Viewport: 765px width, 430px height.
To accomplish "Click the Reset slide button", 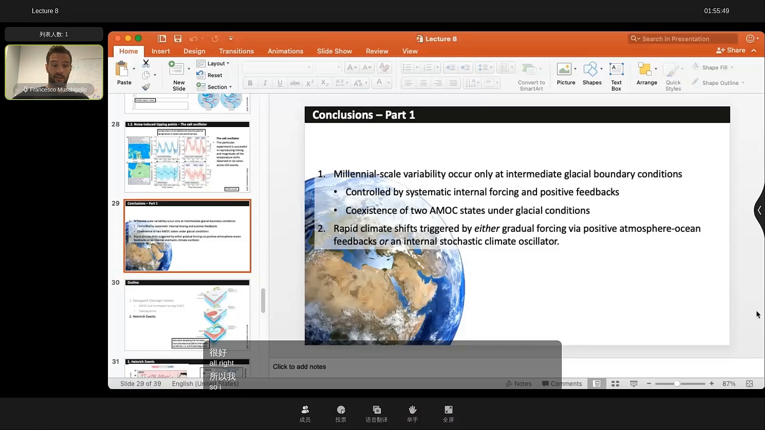I will (x=210, y=75).
